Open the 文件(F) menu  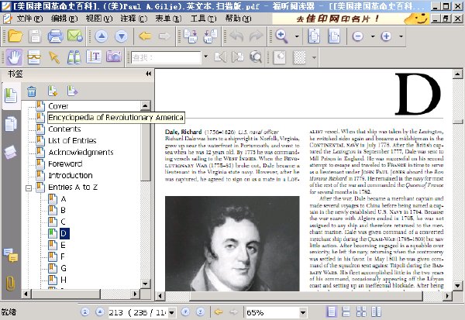click(29, 19)
